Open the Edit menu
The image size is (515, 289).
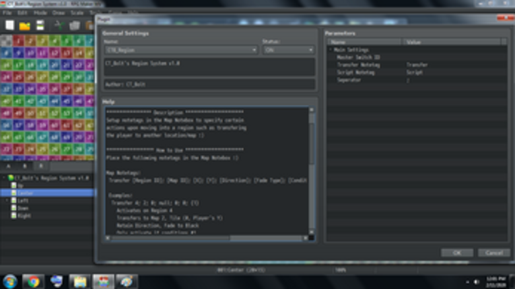[22, 13]
